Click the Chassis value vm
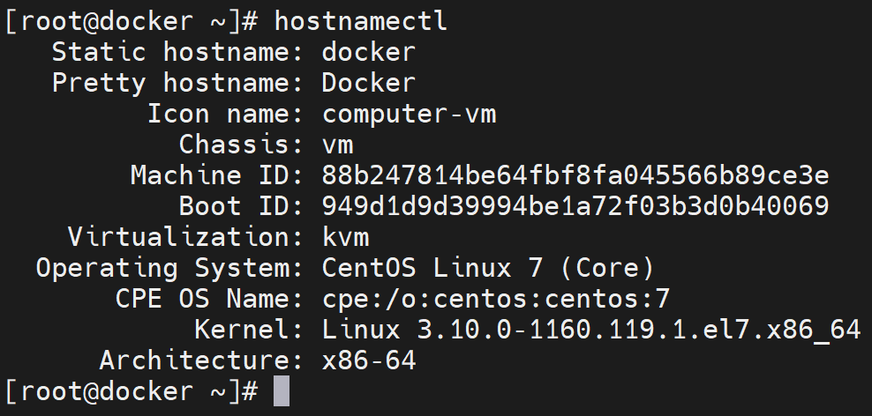This screenshot has height=416, width=872. (x=337, y=145)
